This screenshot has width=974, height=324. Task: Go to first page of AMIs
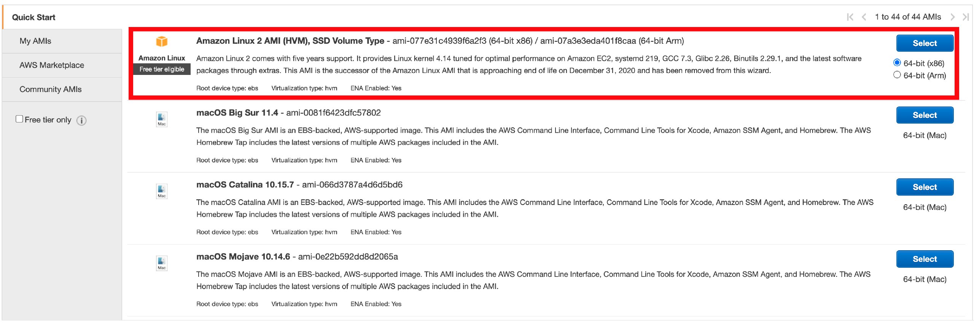click(850, 17)
